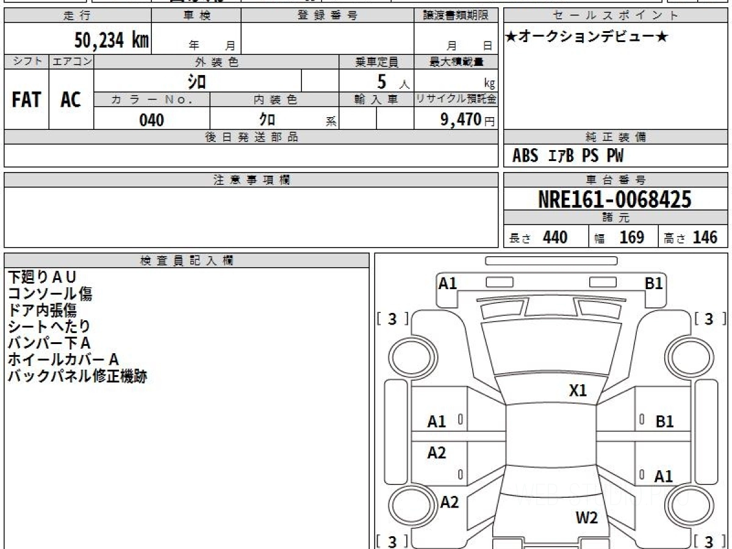This screenshot has height=549, width=732.
Task: Select the 登録番号 header cell
Action: pos(327,16)
